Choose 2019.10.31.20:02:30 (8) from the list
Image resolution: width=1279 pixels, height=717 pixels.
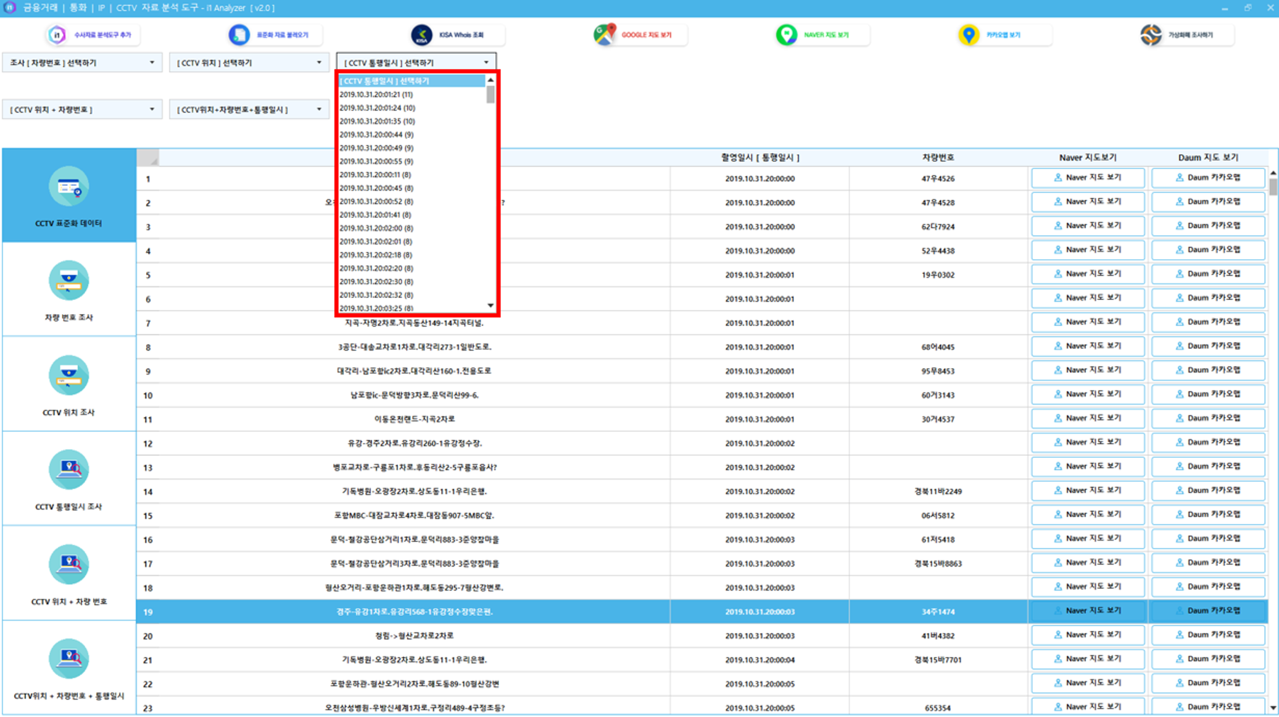pos(412,281)
